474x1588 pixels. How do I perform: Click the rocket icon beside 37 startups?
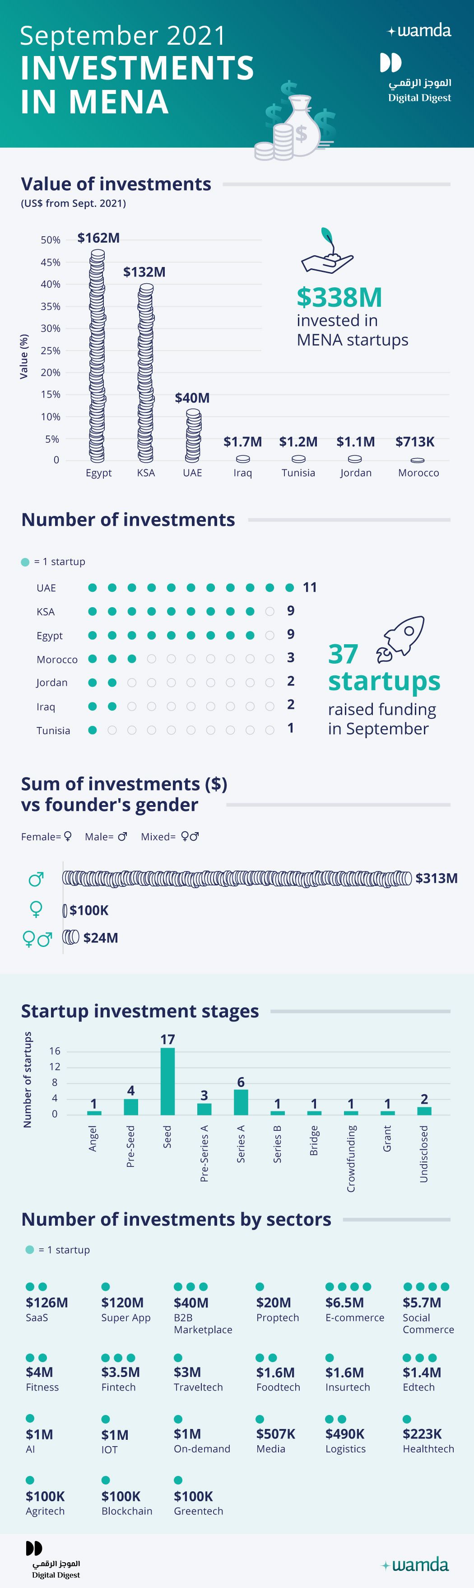click(x=401, y=638)
